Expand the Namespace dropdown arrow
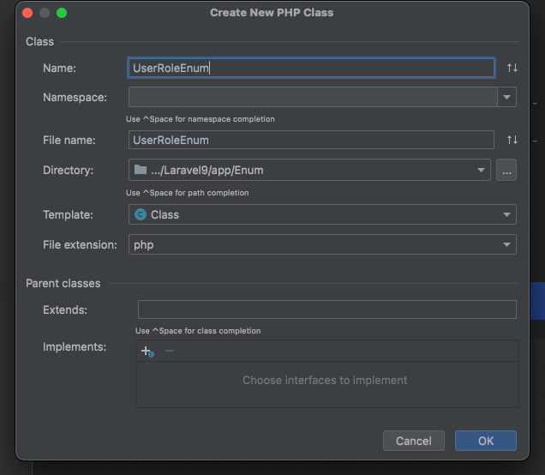Viewport: 545px width, 475px height. click(x=506, y=97)
